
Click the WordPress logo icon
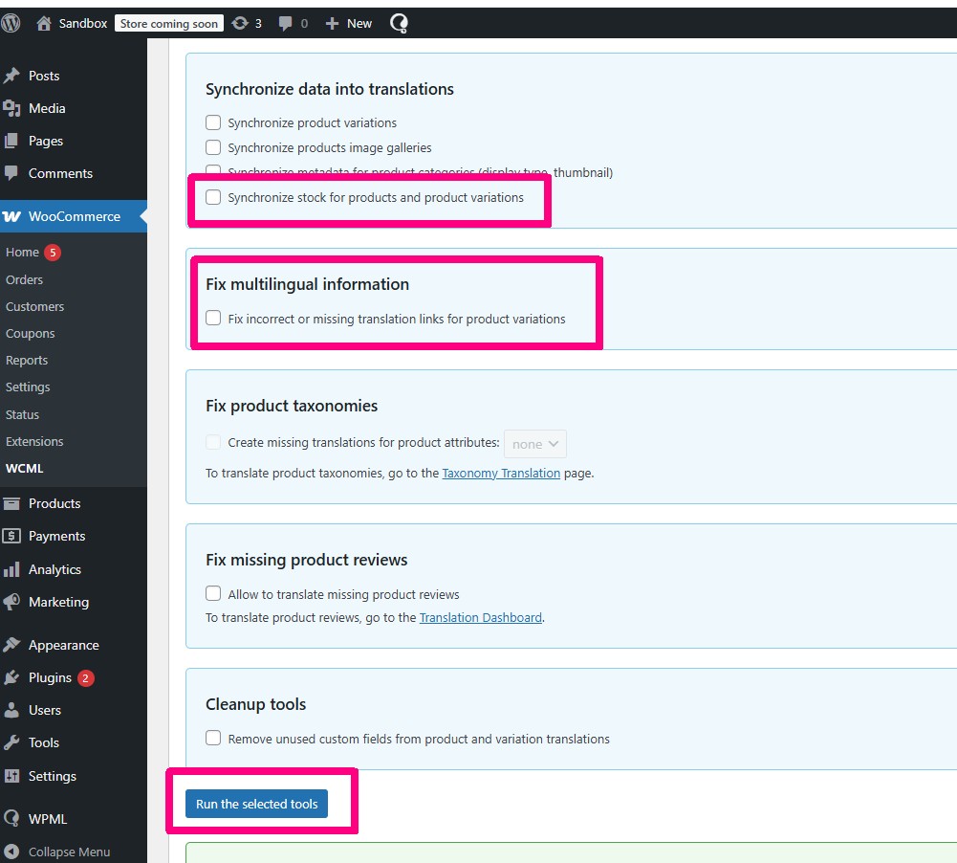[x=11, y=23]
